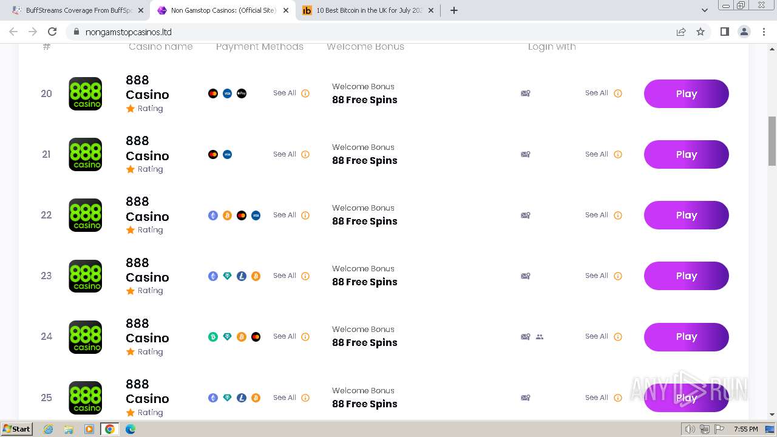Click the 888 Casino logo in row 22

click(85, 215)
